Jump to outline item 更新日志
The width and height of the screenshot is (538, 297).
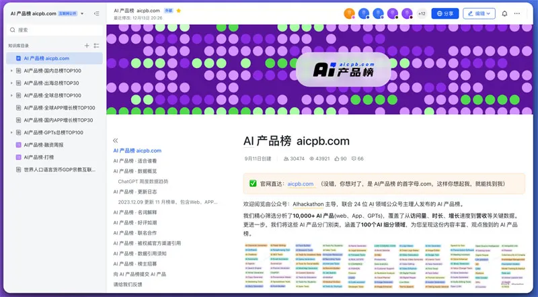click(x=135, y=192)
